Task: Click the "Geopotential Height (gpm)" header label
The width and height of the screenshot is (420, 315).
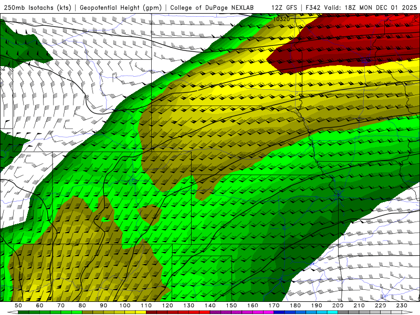Action: pos(121,7)
